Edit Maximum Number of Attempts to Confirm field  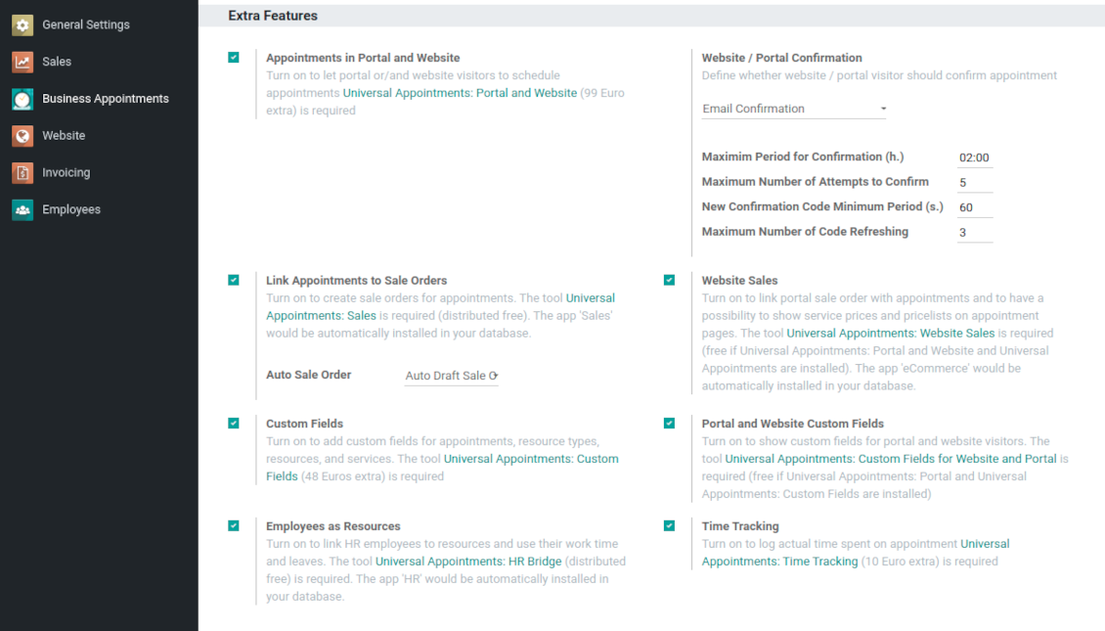tap(974, 183)
